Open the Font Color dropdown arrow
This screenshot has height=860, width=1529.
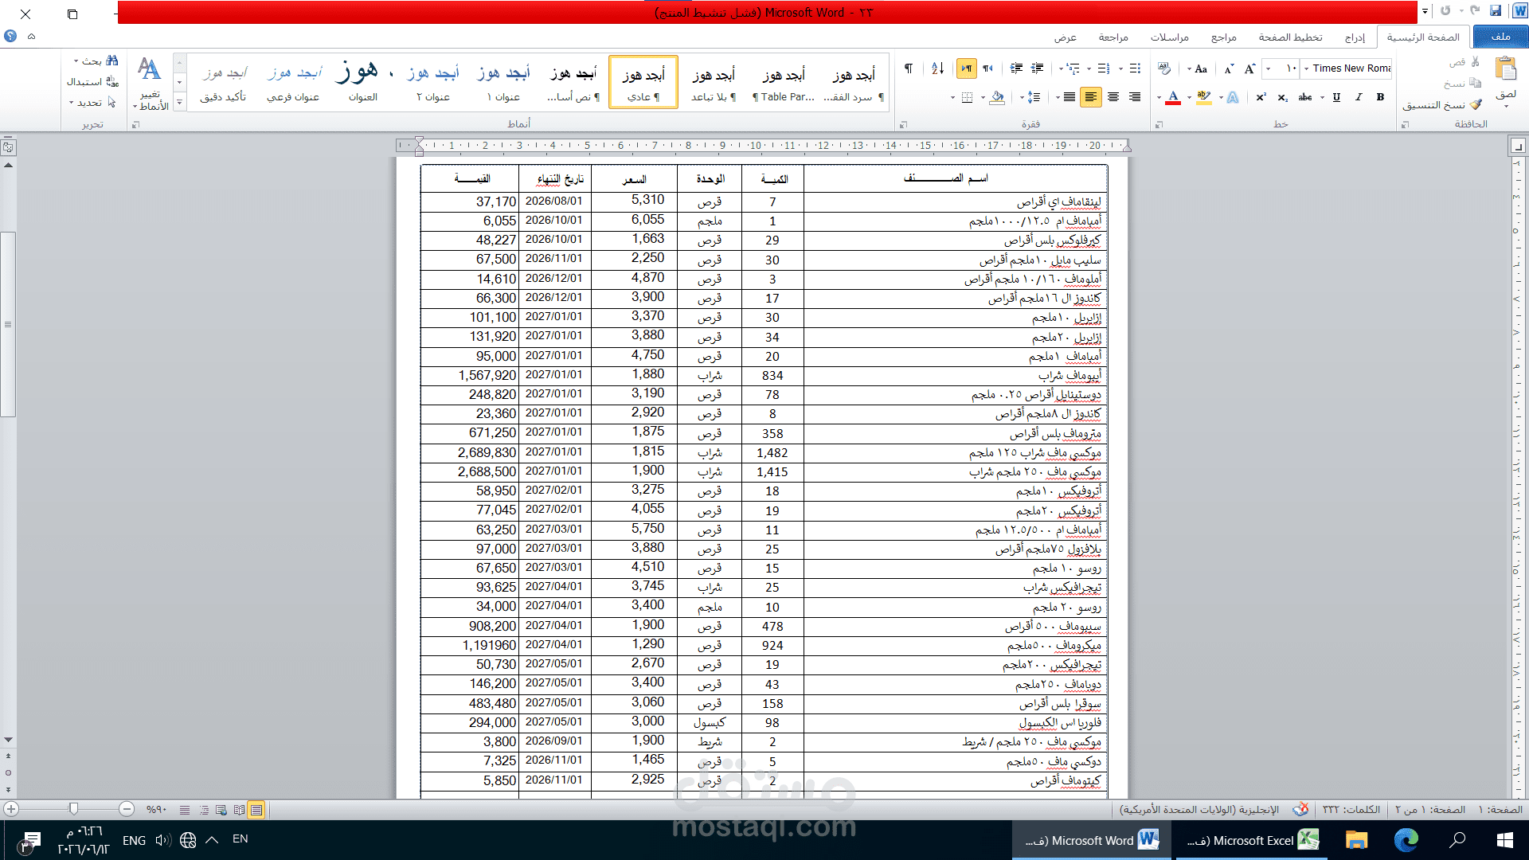coord(1159,97)
